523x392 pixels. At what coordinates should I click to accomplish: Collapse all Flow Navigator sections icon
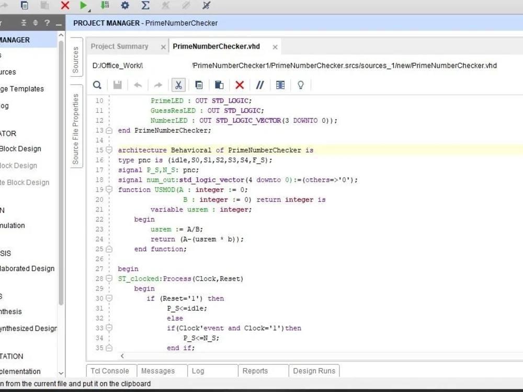(x=24, y=22)
